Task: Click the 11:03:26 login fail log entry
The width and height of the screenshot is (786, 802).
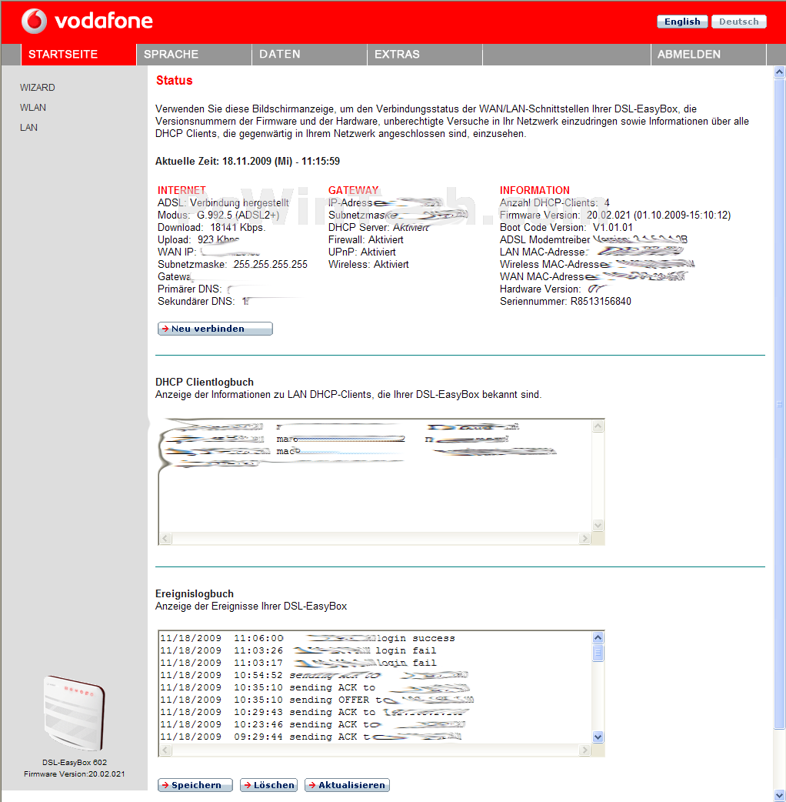Action: [298, 650]
